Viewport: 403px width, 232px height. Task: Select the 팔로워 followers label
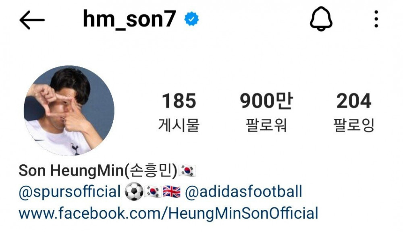[x=266, y=125]
